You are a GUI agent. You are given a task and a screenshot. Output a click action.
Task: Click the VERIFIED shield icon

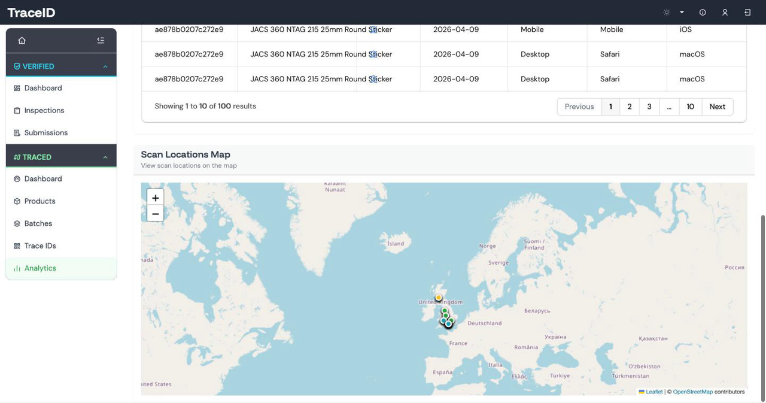[17, 66]
